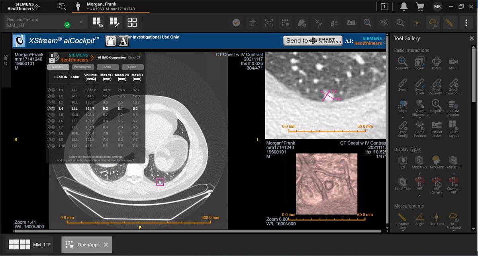
Task: Open the notifications bell
Action: coord(404,6)
